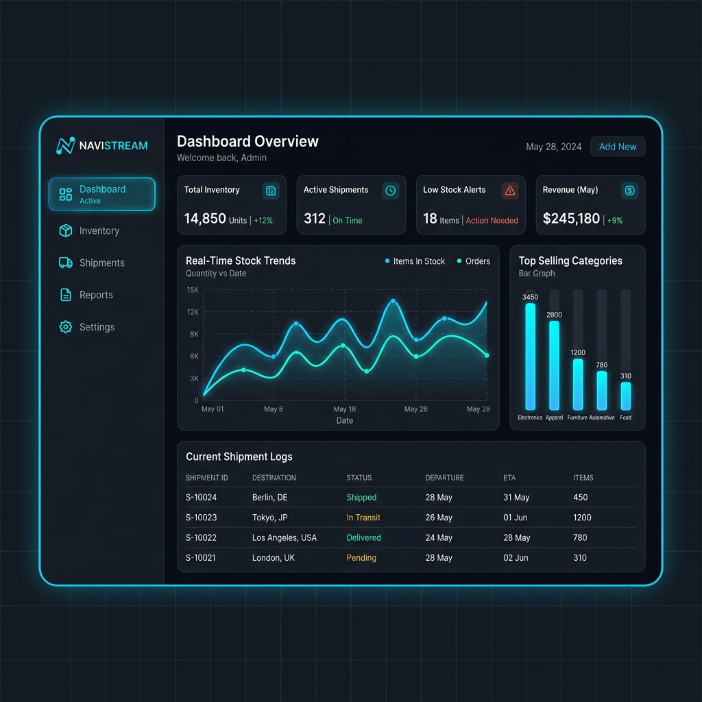Click the London, UK destination cell
The width and height of the screenshot is (702, 702).
coord(273,558)
